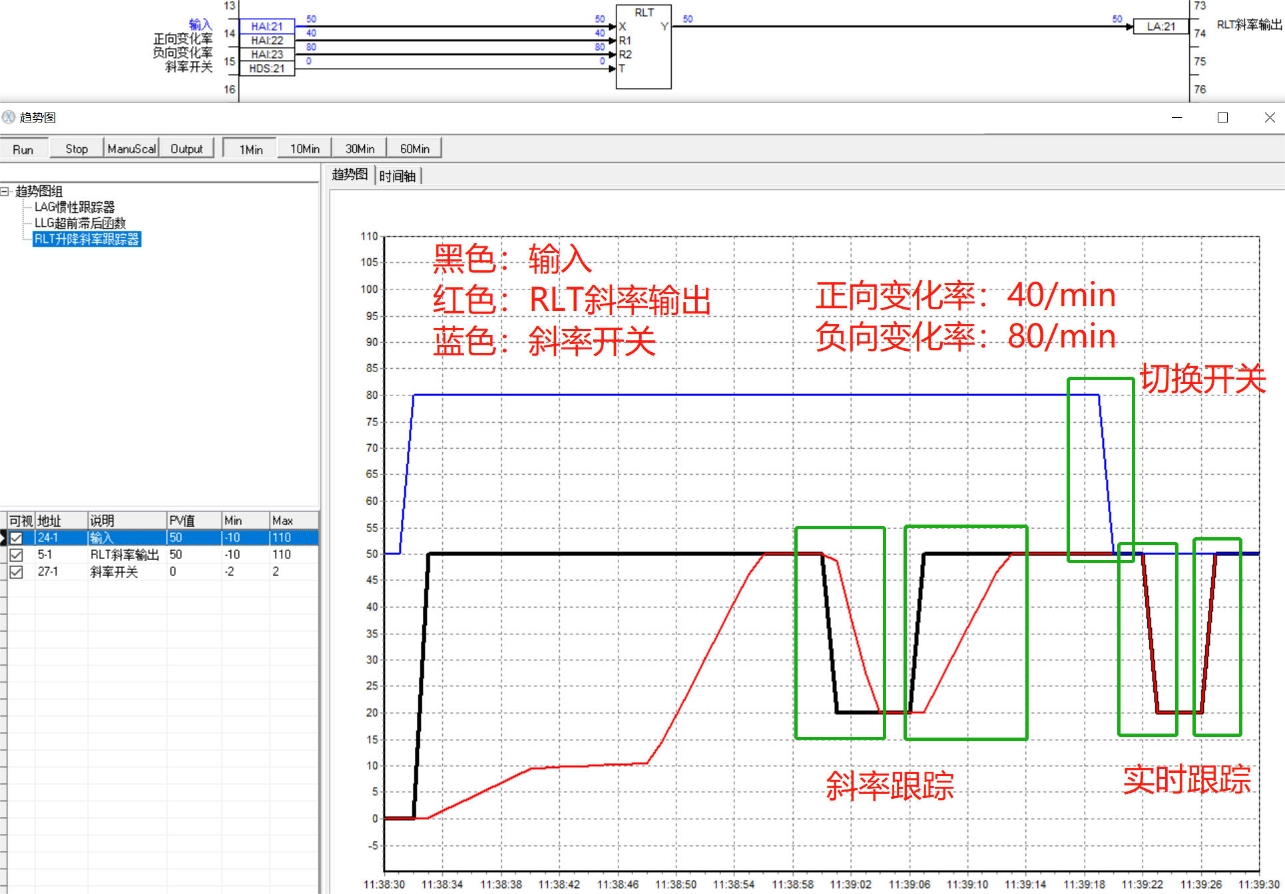
Task: Collapse the 趋势图组 tree node
Action: click(5, 192)
